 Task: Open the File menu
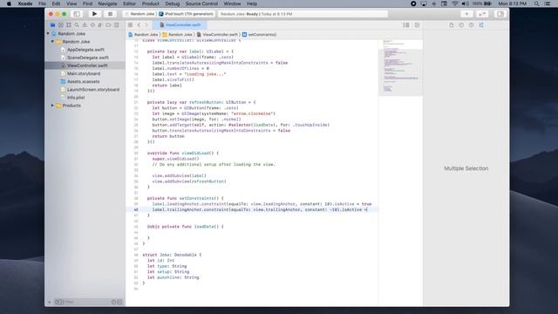[43, 3]
